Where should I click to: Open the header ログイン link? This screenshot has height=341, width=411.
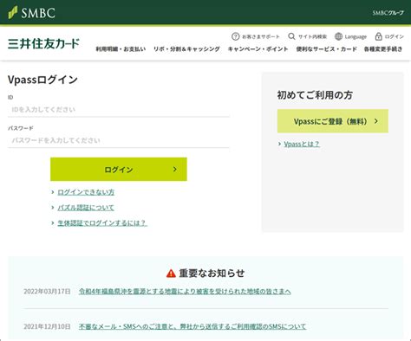[395, 36]
